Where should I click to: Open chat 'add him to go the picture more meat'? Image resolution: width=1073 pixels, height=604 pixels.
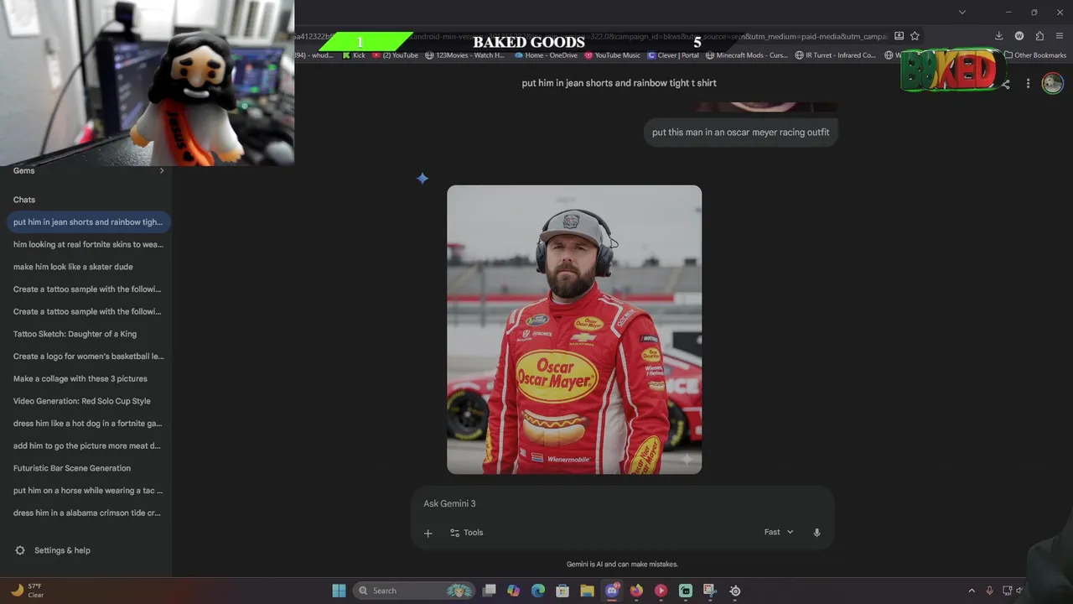[x=87, y=445]
